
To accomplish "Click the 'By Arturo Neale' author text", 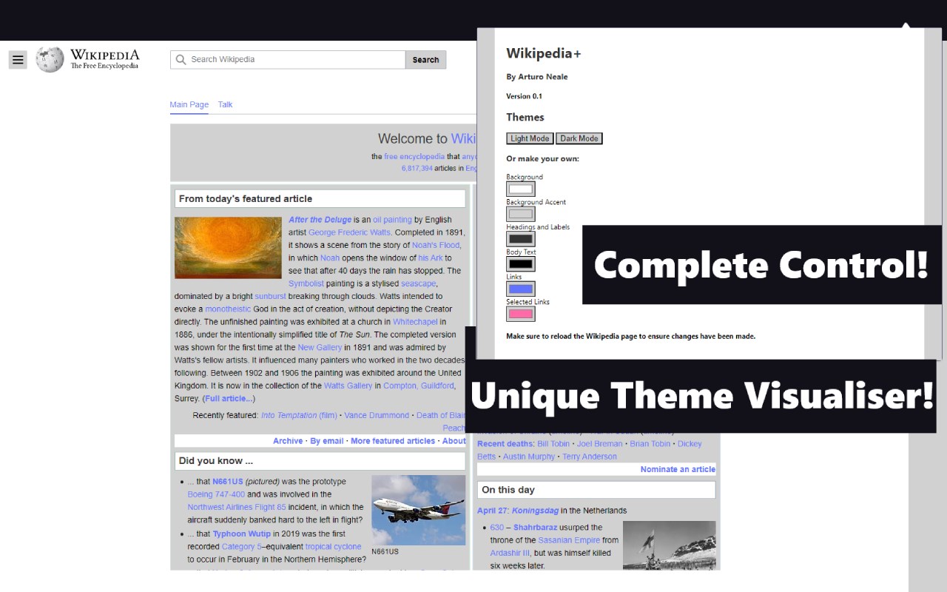I will (x=537, y=77).
